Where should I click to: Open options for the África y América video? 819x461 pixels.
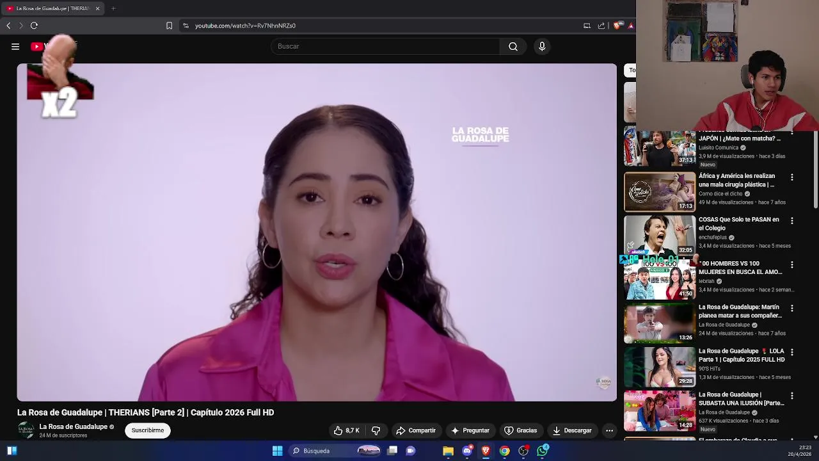click(x=791, y=177)
